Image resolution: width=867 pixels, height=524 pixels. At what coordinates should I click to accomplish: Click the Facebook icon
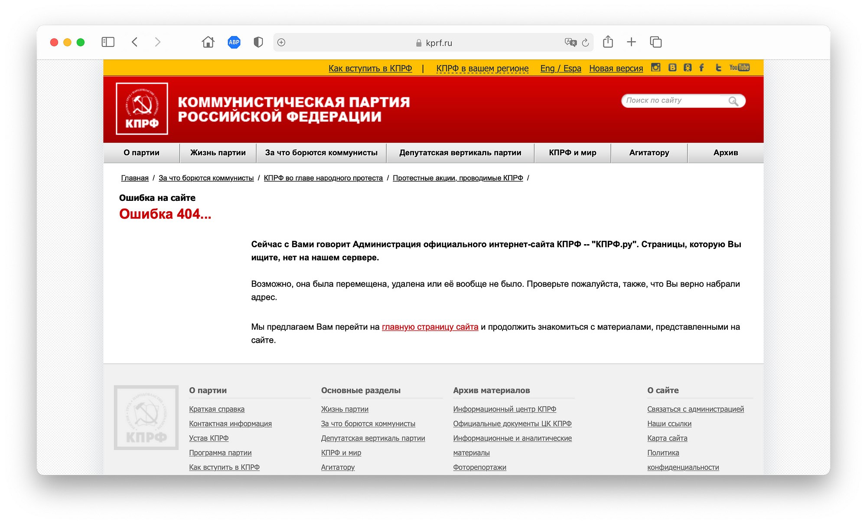click(701, 68)
